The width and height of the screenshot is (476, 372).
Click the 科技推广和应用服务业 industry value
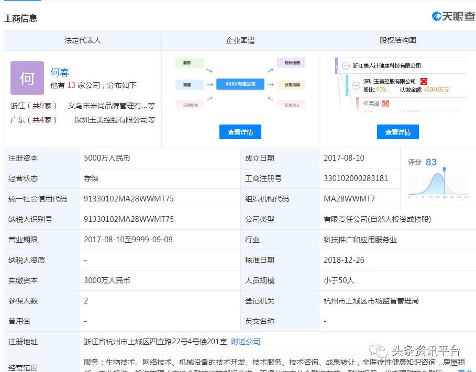(360, 240)
